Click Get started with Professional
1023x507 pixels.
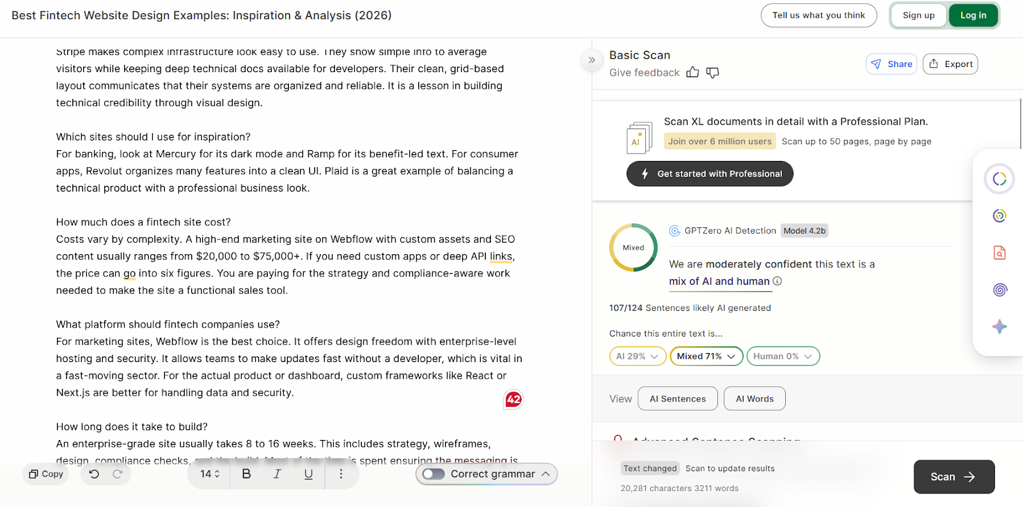click(710, 174)
